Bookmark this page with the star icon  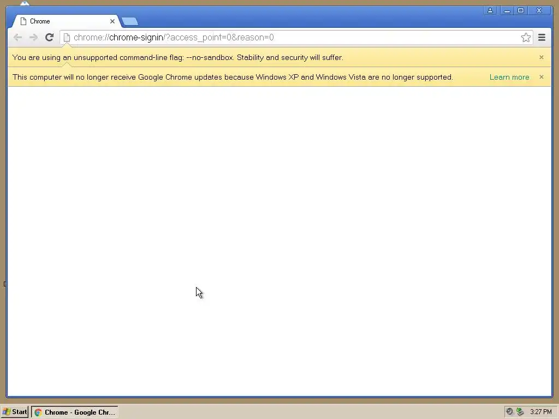(526, 38)
